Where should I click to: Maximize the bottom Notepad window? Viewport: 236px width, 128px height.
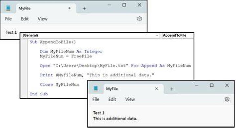point(212,85)
